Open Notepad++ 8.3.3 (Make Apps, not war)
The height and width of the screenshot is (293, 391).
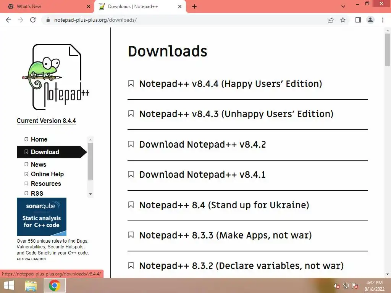click(x=225, y=235)
